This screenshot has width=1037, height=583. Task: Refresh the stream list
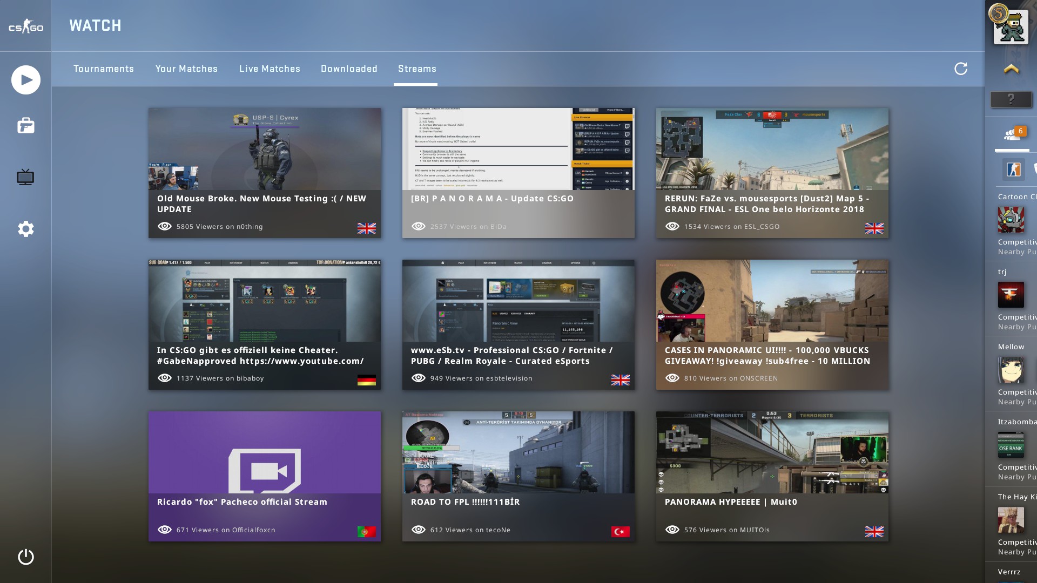click(x=961, y=69)
